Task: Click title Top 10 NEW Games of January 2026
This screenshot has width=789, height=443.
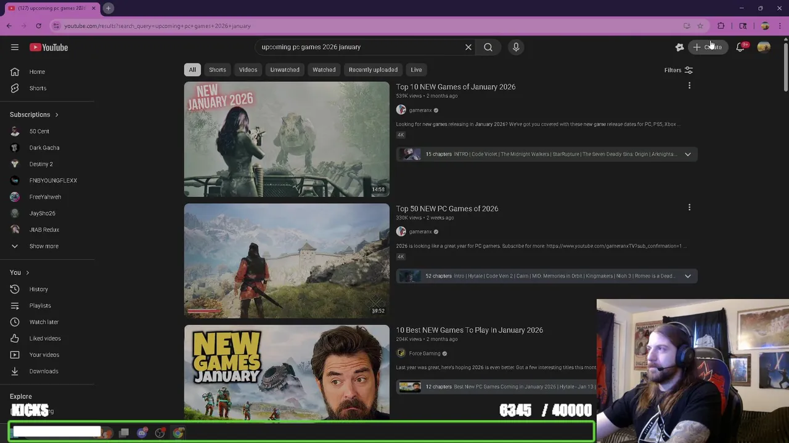Action: click(x=456, y=87)
